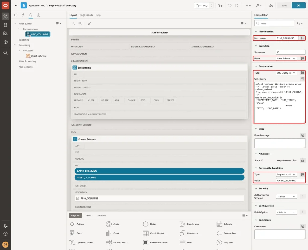The width and height of the screenshot is (308, 250).
Task: Collapse the Server-side Condition section
Action: tap(256, 168)
